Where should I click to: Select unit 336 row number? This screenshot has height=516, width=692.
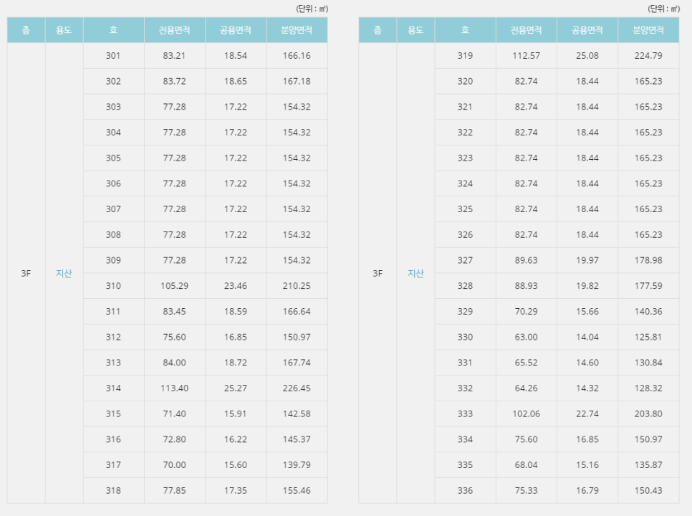click(x=465, y=491)
